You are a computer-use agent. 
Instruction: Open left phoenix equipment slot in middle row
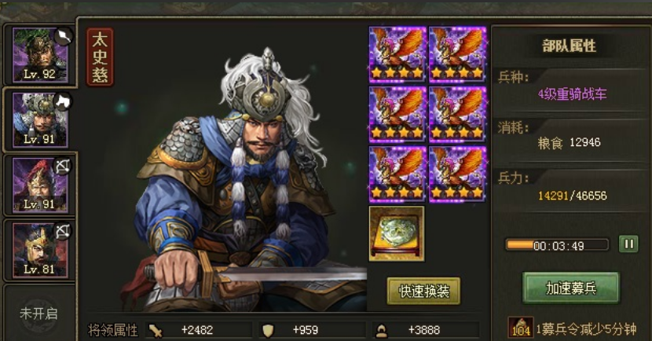pyautogui.click(x=397, y=115)
